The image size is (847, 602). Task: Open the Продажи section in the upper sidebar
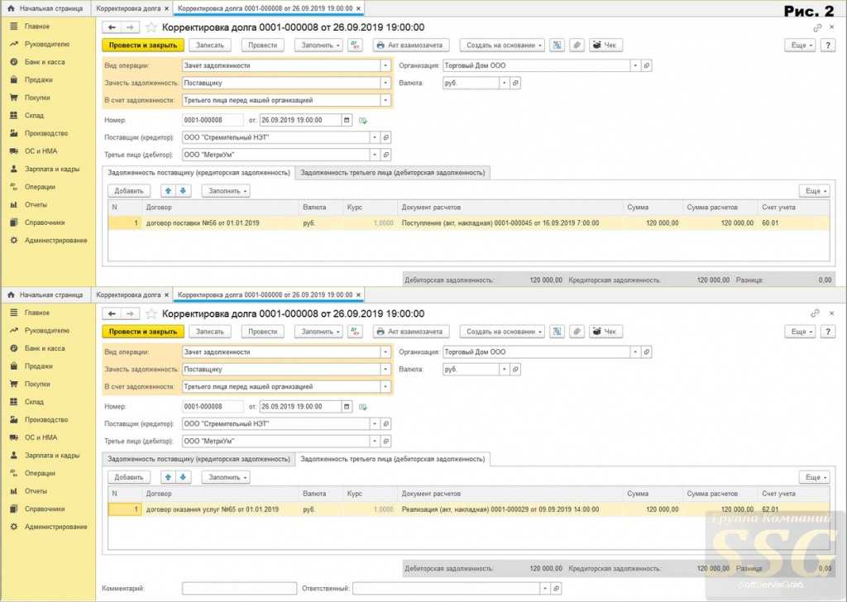38,80
